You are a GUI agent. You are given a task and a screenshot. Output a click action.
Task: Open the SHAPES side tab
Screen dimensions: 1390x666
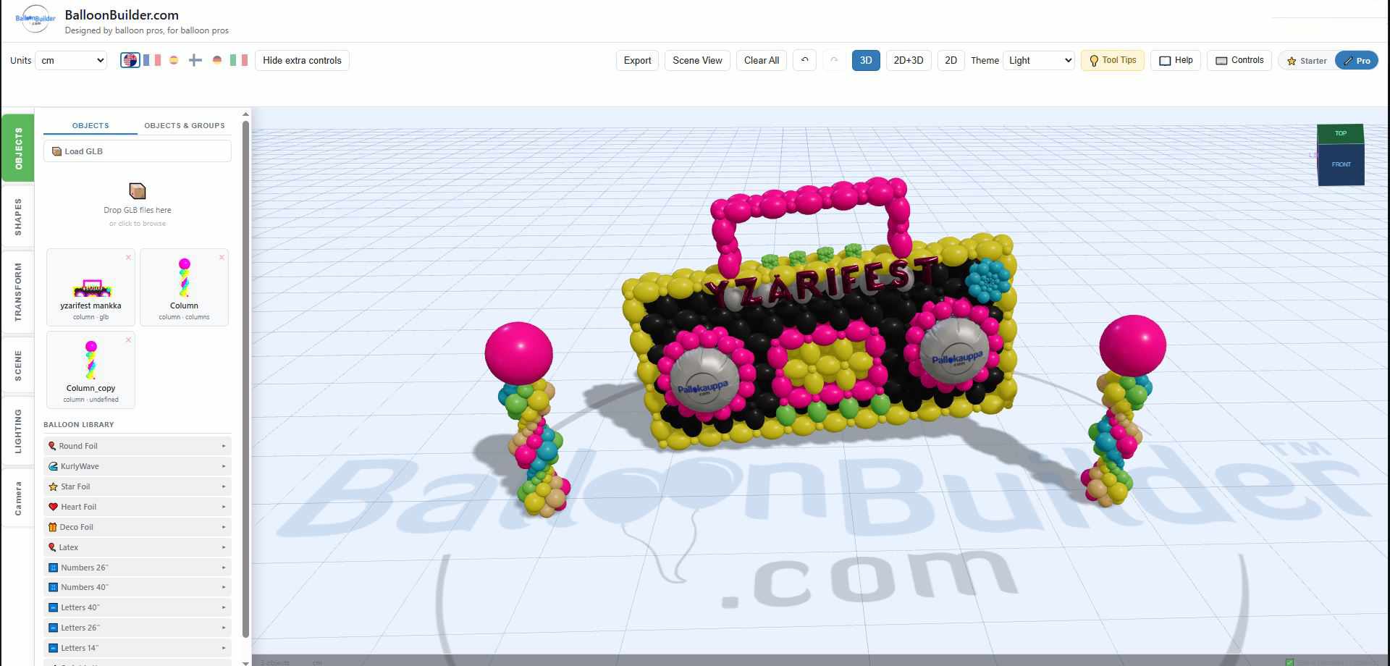click(x=17, y=216)
